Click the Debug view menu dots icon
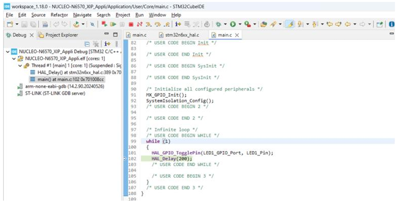The image size is (400, 208). pyautogui.click(x=117, y=44)
